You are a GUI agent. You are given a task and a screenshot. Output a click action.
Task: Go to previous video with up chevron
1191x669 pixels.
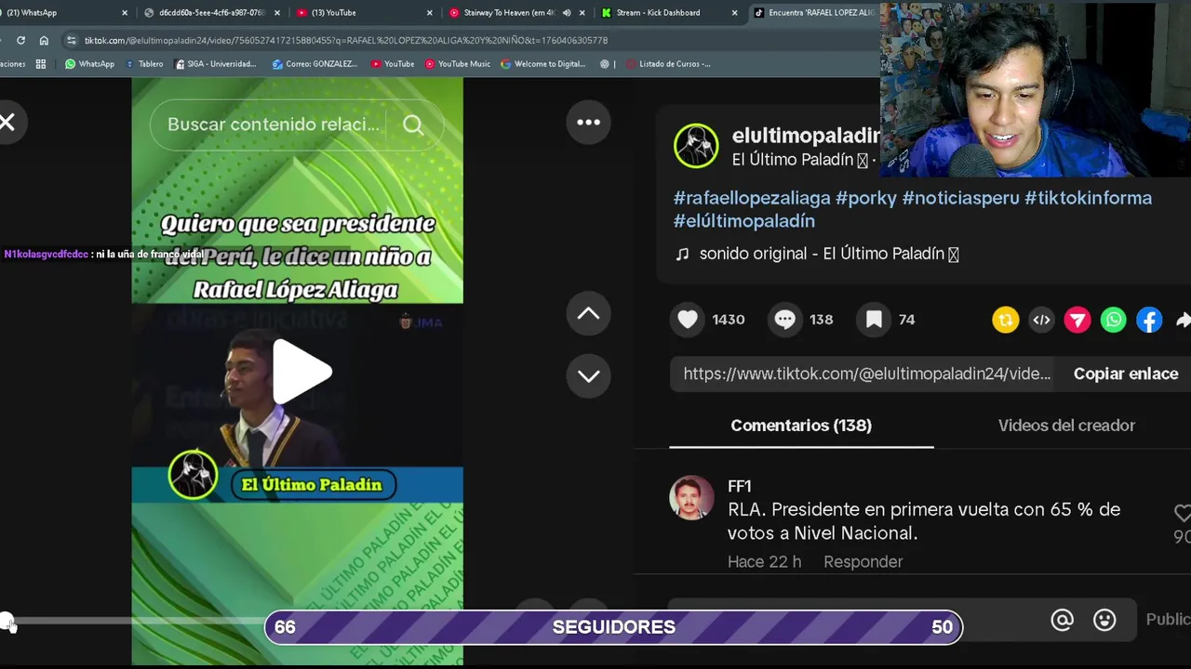(588, 314)
